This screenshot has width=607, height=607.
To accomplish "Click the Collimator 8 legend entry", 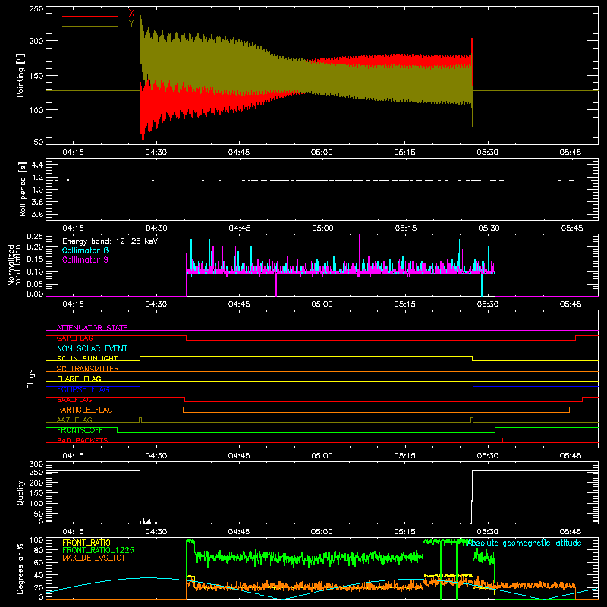I will pyautogui.click(x=85, y=250).
